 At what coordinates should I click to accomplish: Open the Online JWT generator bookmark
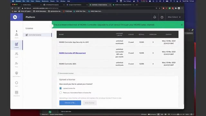click(x=25, y=11)
